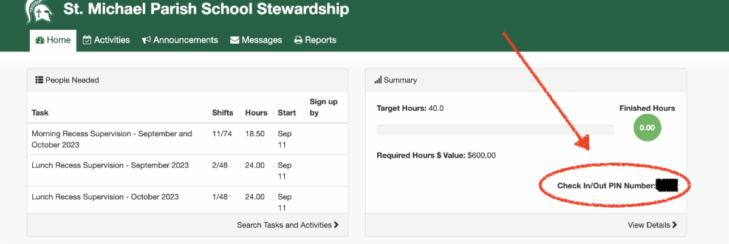Click the green Finished Hours circle

(647, 128)
